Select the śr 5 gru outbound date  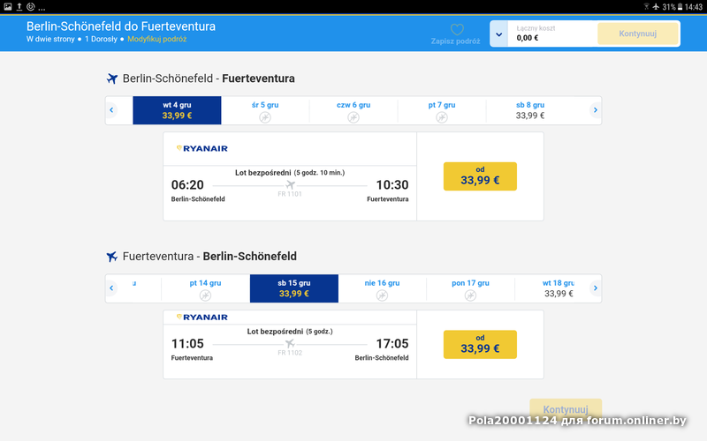click(x=265, y=110)
